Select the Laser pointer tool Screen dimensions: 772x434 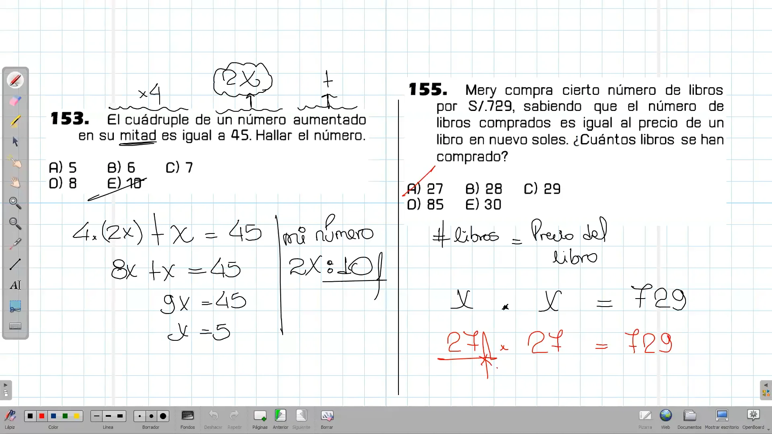(15, 244)
